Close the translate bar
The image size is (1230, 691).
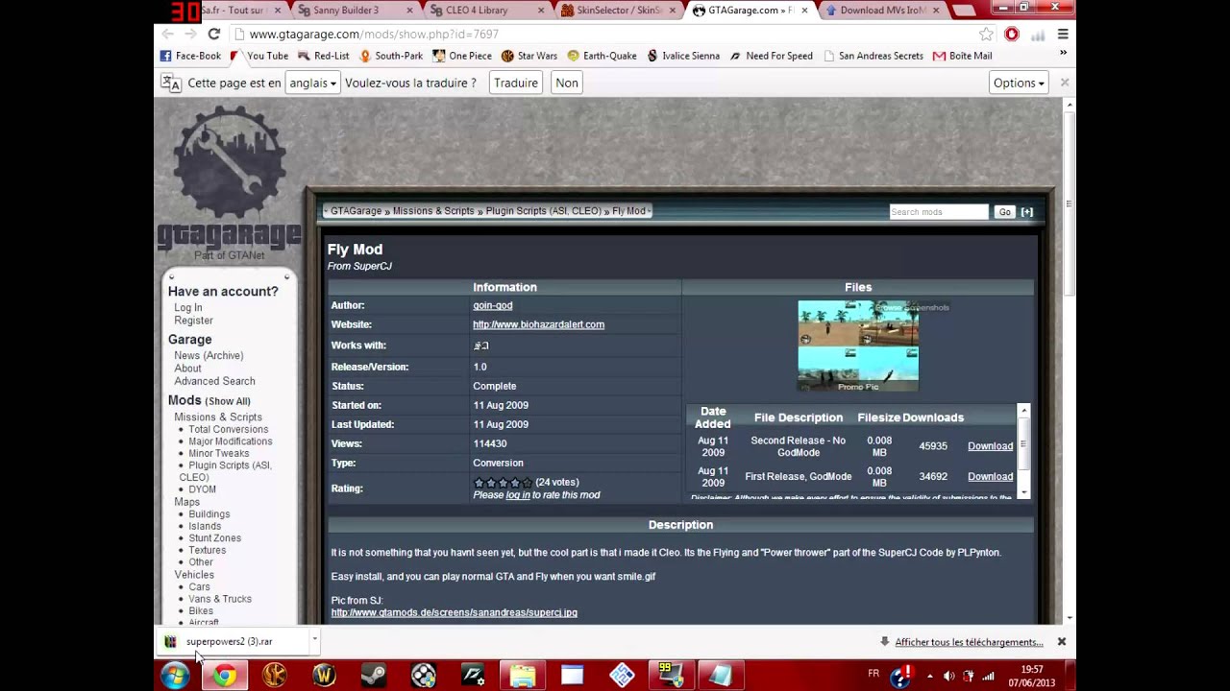(1064, 83)
